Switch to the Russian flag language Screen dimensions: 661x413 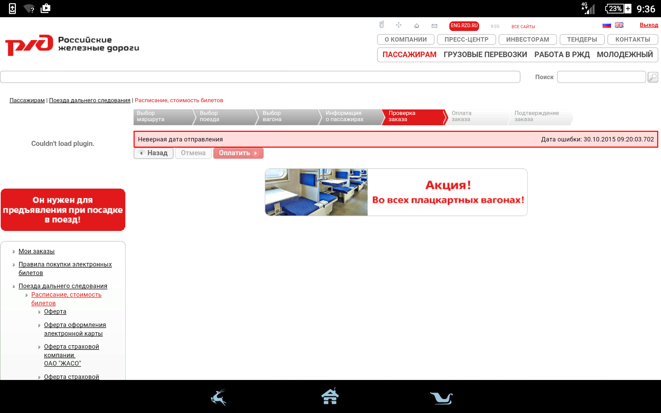[x=607, y=25]
